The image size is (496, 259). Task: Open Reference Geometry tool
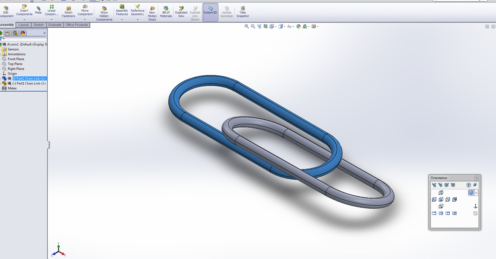tap(137, 10)
